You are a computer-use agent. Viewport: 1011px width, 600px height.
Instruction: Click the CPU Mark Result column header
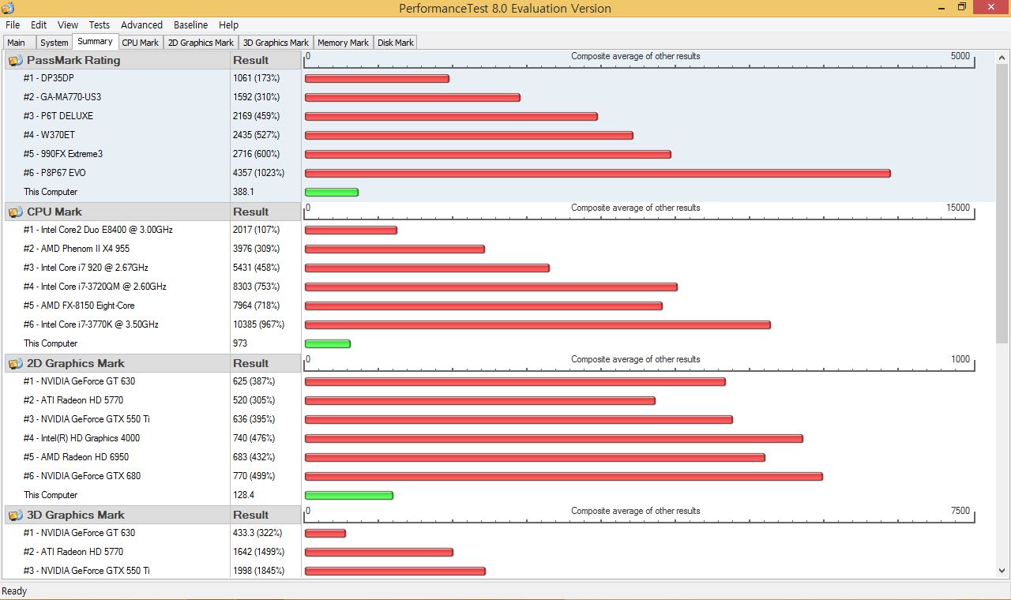(265, 212)
